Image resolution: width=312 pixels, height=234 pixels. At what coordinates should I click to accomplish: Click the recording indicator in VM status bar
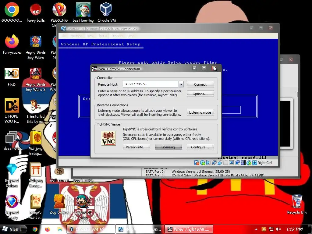click(x=237, y=163)
